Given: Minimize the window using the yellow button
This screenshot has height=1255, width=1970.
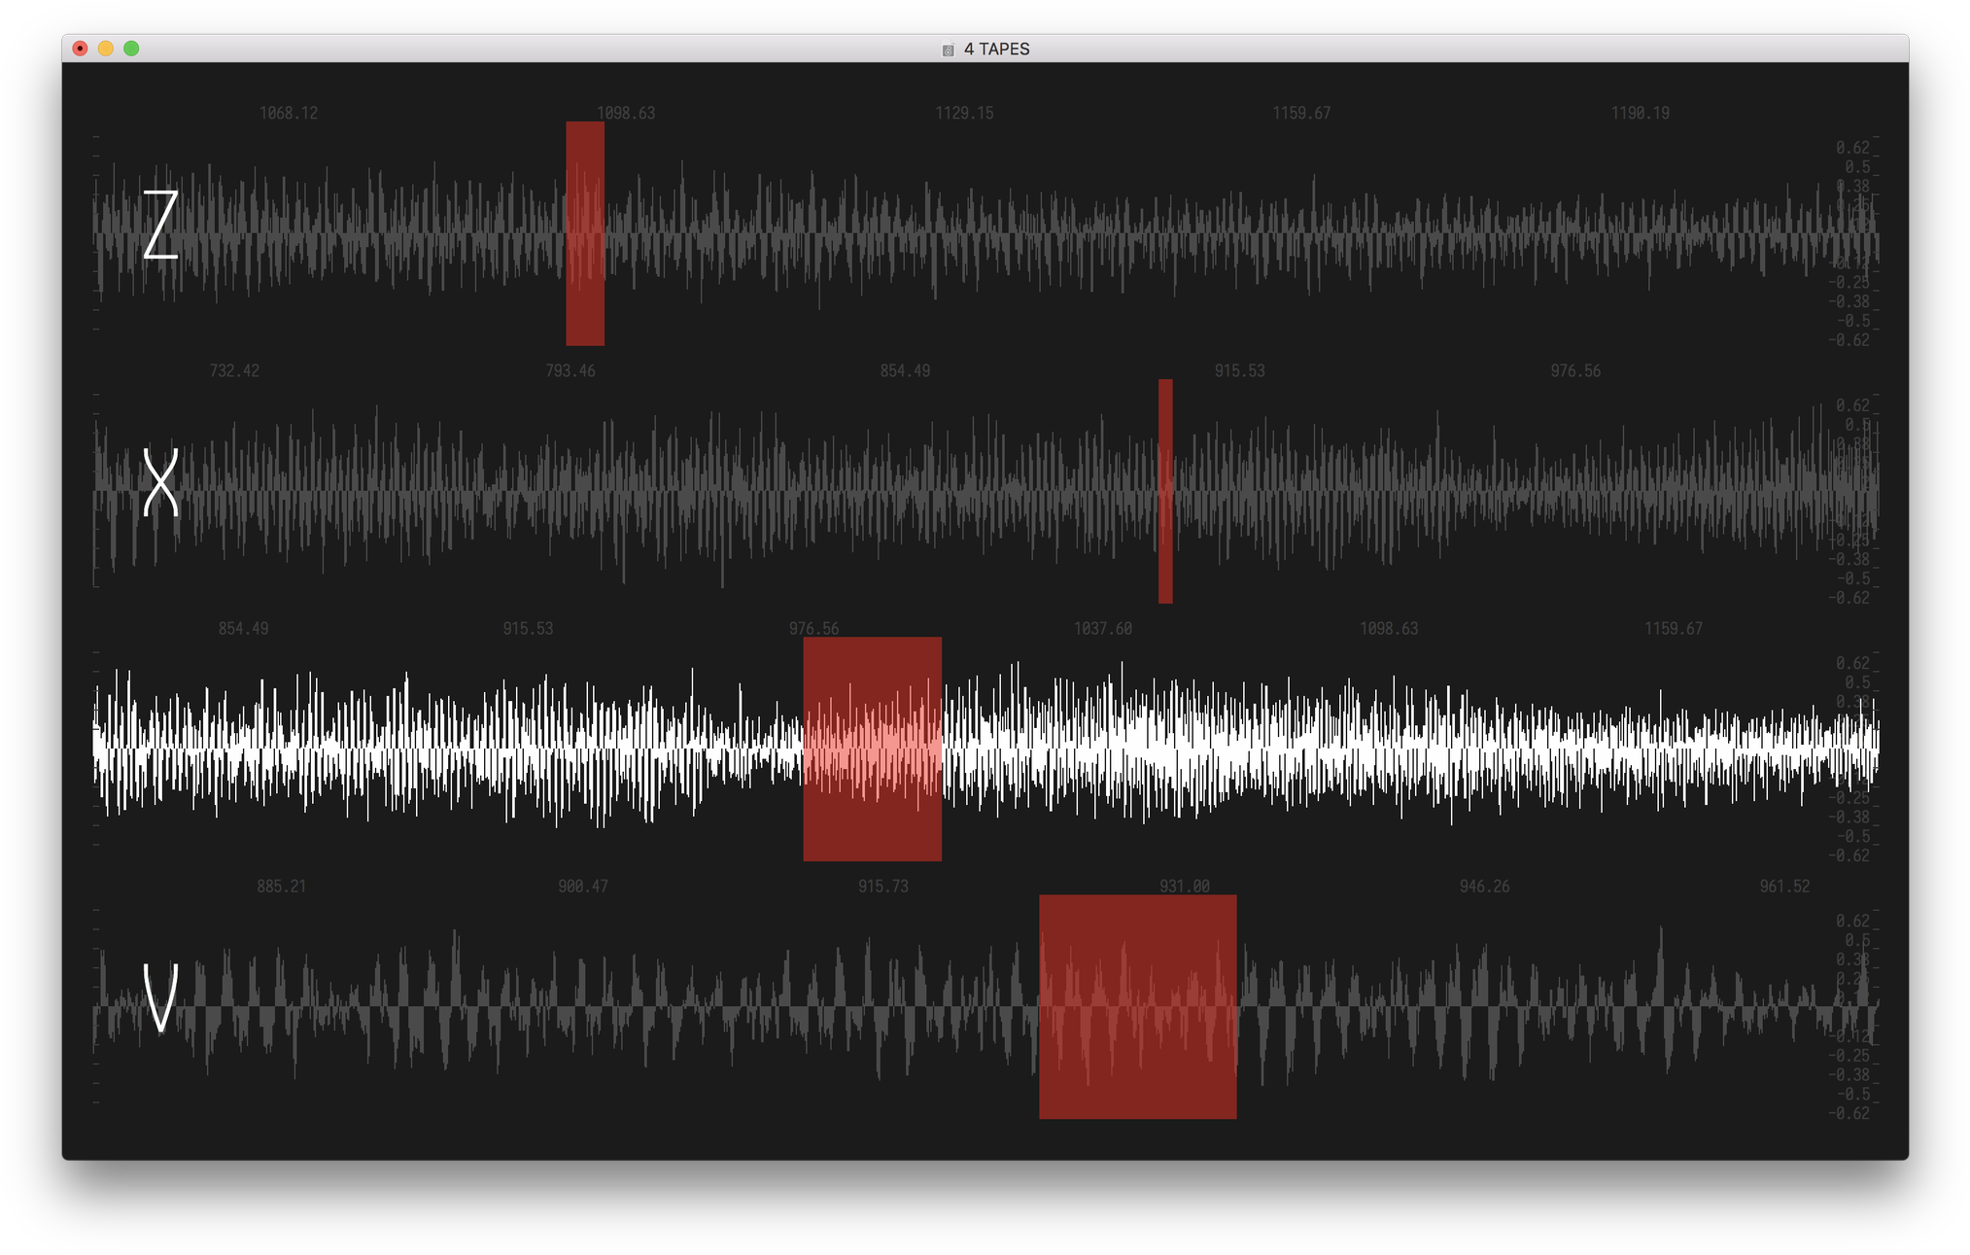Looking at the screenshot, I should (x=106, y=49).
